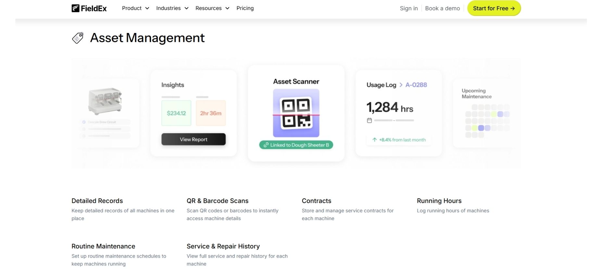
Task: Expand the Product dropdown menu
Action: [135, 8]
